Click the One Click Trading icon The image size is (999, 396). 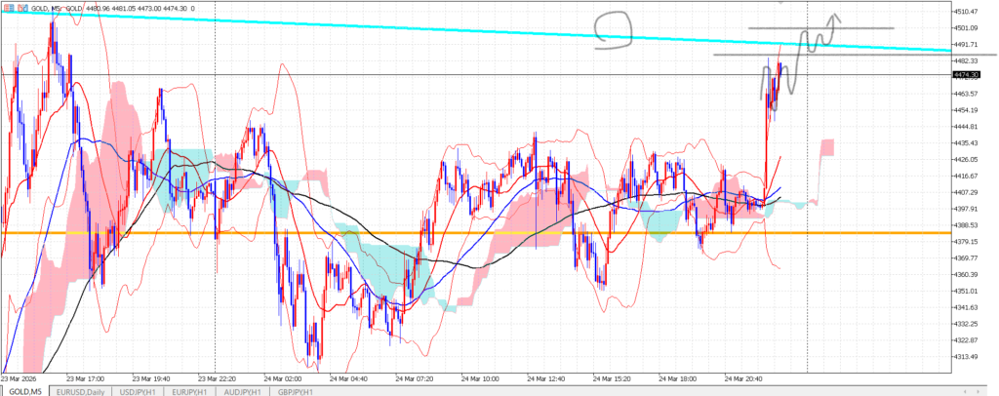tap(7, 8)
